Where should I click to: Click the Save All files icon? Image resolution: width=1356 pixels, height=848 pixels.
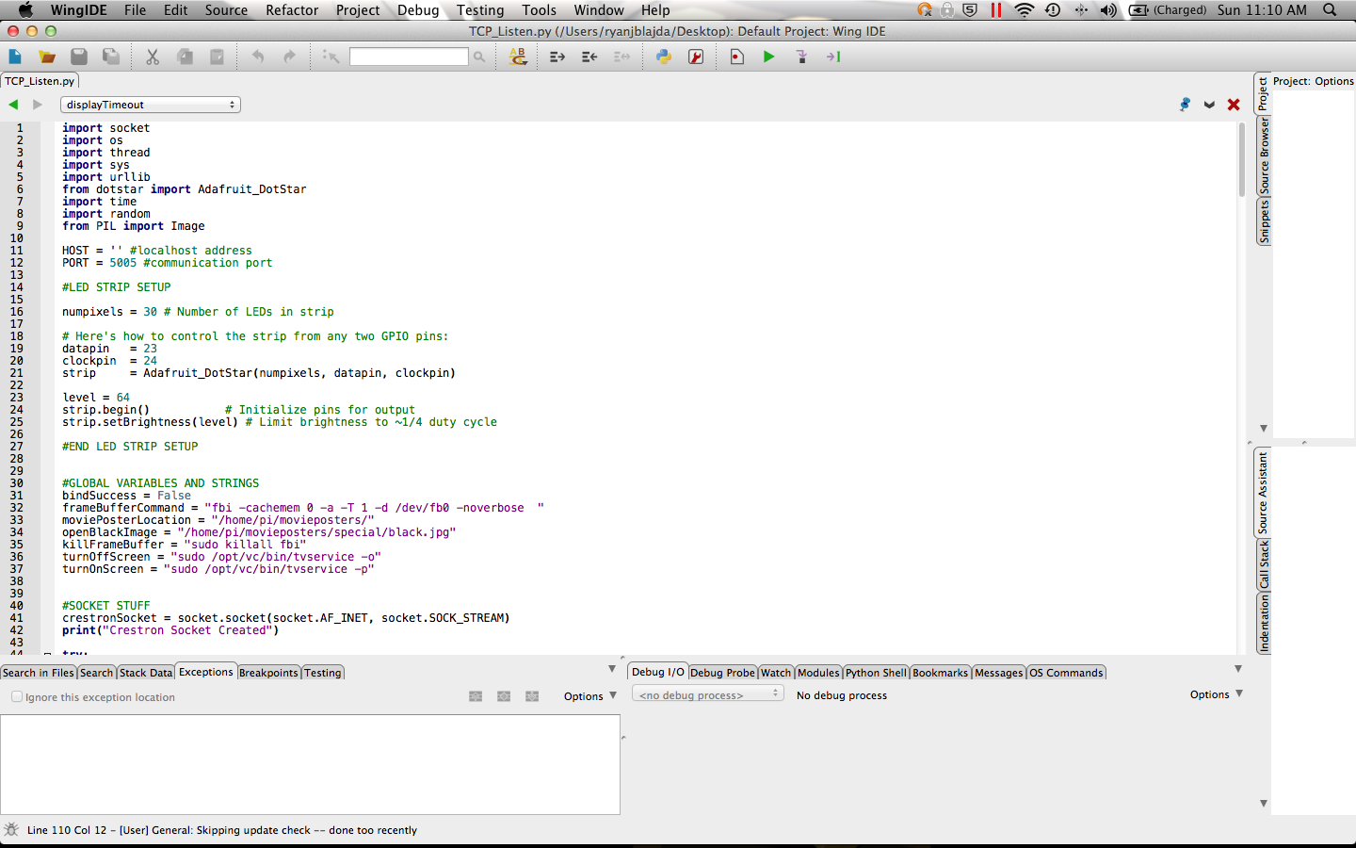[111, 57]
